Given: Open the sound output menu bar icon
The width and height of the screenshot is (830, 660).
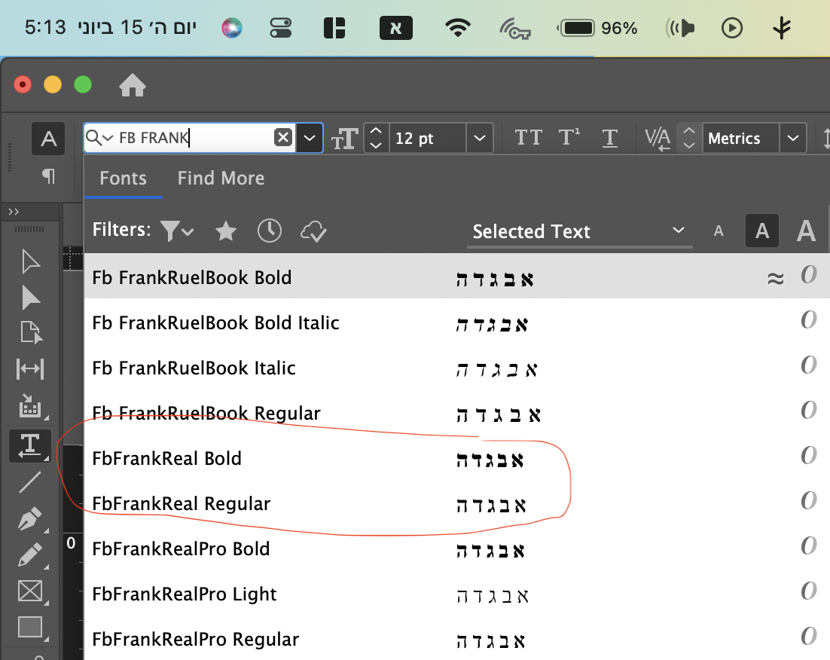Looking at the screenshot, I should pyautogui.click(x=681, y=28).
